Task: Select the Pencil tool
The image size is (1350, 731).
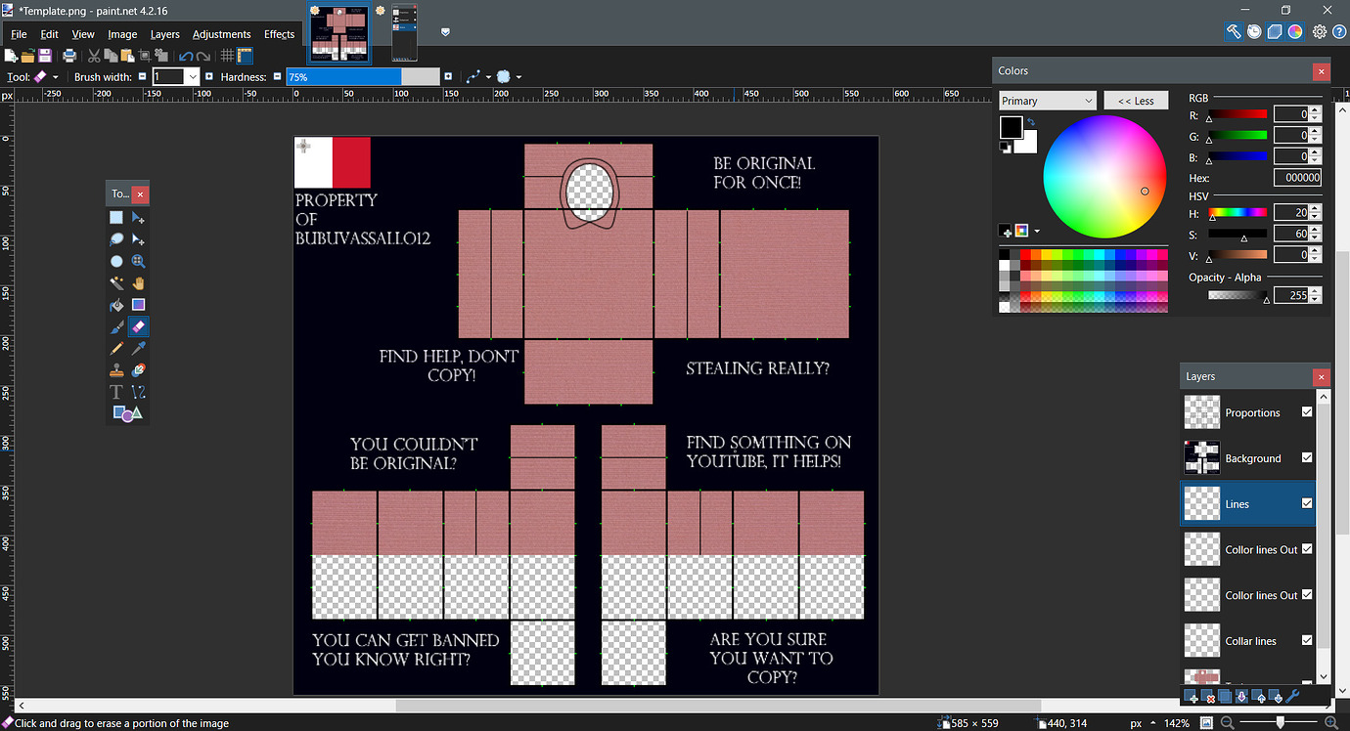Action: 116,349
